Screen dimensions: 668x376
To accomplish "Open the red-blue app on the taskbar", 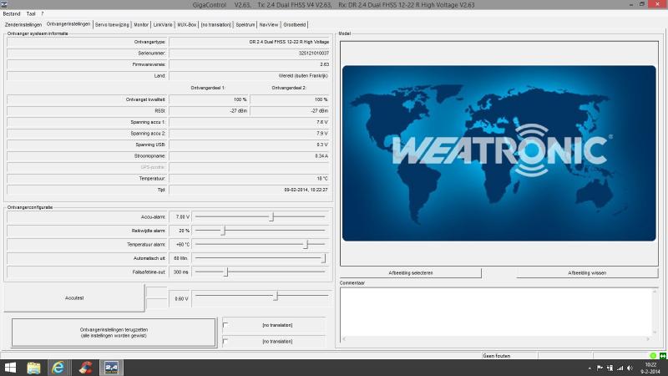I will tap(85, 368).
